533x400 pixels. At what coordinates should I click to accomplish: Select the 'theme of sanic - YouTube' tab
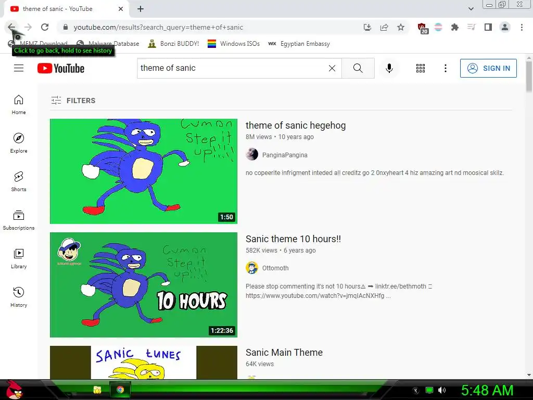coord(66,9)
